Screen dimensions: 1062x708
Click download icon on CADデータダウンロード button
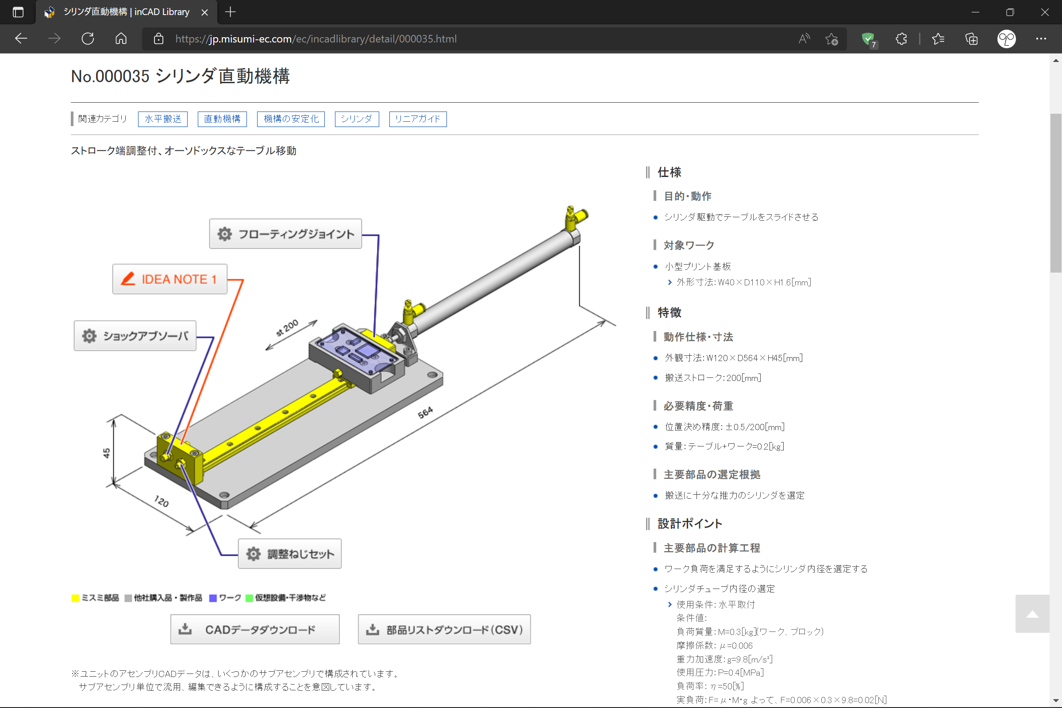[185, 628]
